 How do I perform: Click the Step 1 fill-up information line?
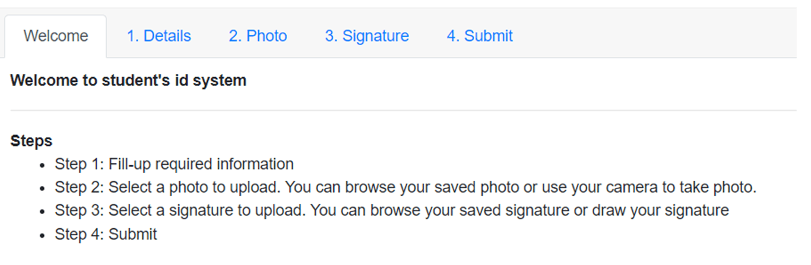point(174,164)
